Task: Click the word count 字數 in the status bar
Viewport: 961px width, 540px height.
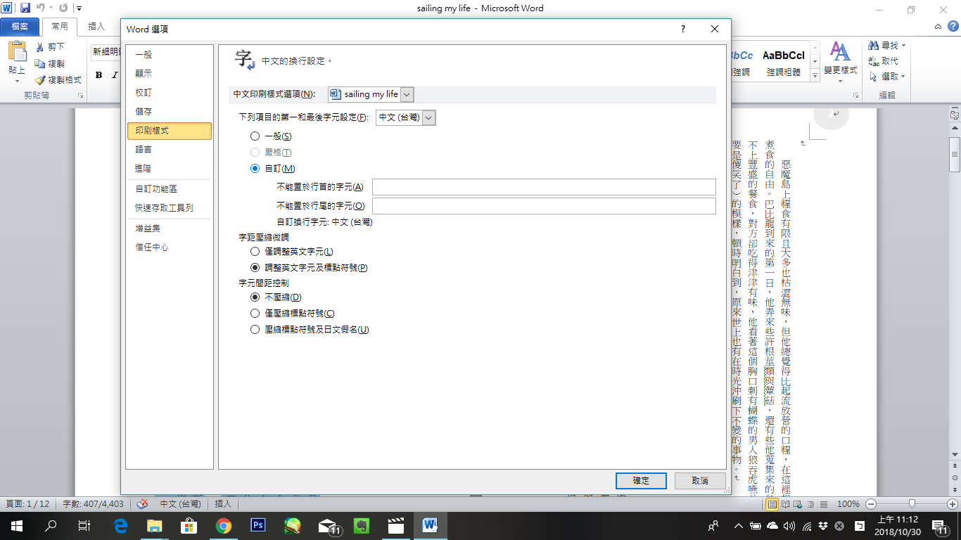Action: [x=93, y=504]
